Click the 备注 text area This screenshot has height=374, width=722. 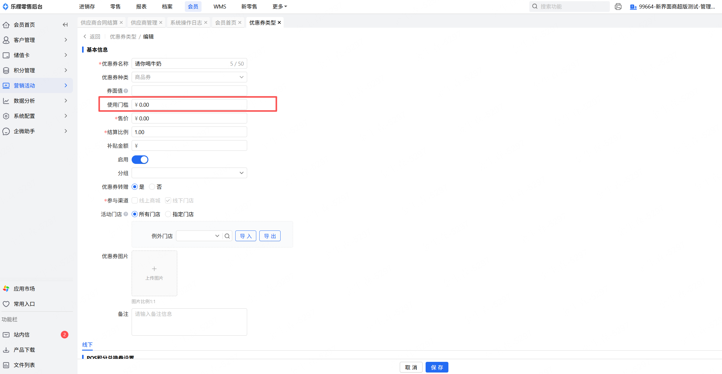(x=189, y=322)
